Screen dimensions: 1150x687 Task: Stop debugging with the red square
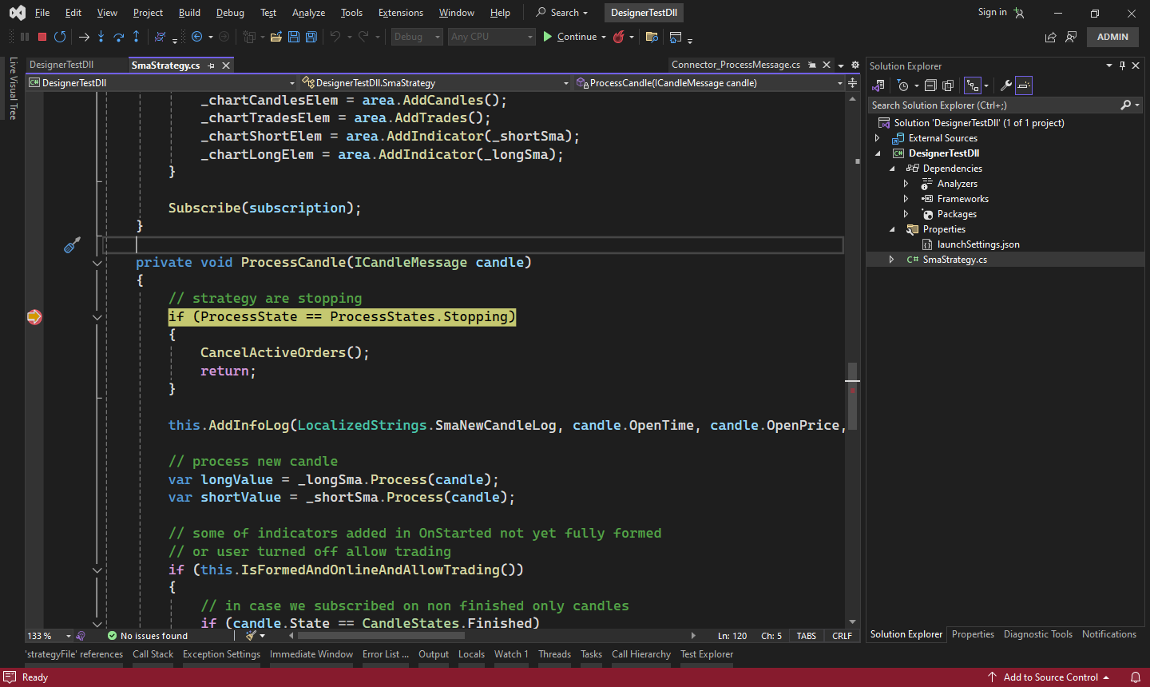[42, 37]
